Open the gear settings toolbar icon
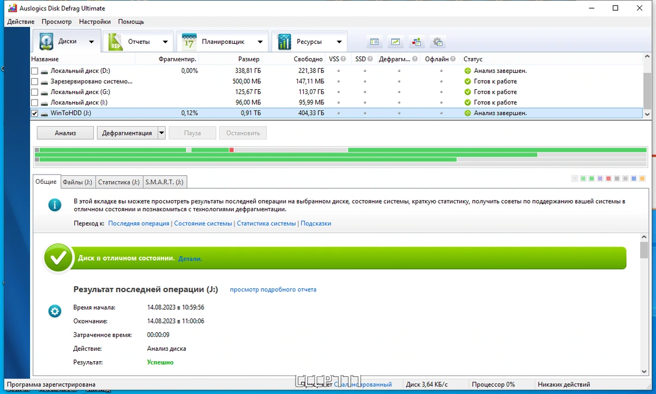The width and height of the screenshot is (656, 394). [x=438, y=42]
